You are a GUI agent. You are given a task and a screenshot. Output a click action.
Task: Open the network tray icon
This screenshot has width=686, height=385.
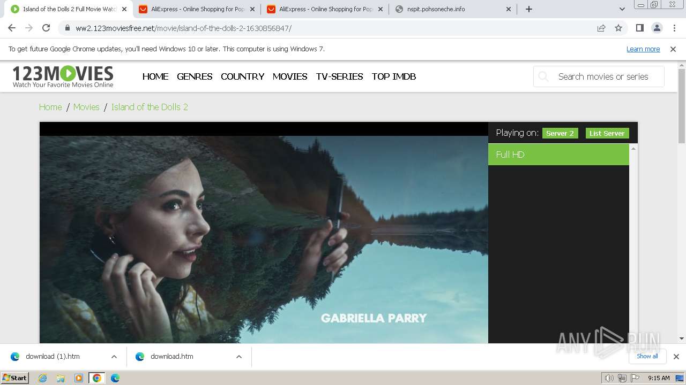(x=622, y=378)
